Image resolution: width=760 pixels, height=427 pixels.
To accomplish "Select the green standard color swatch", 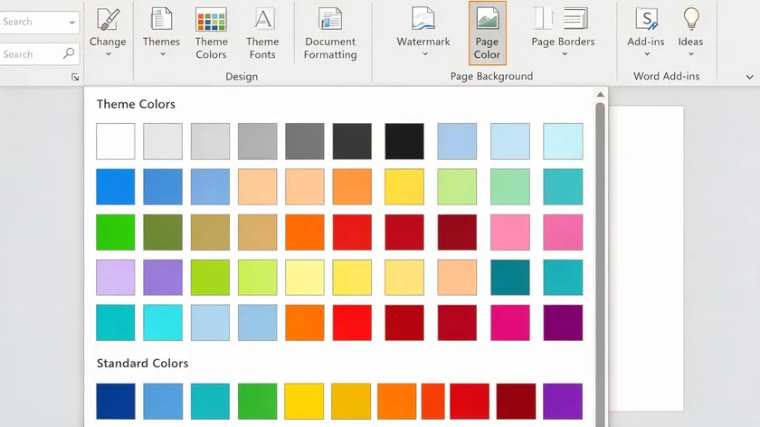I will [x=257, y=402].
